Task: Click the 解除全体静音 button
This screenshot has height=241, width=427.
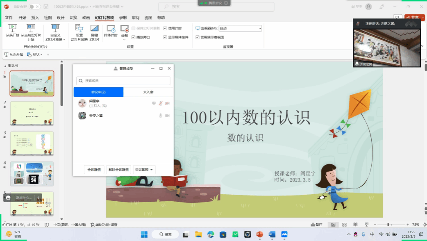Action: tap(118, 170)
